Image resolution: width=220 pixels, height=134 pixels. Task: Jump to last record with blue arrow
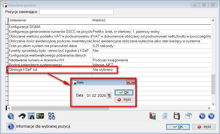(211, 116)
